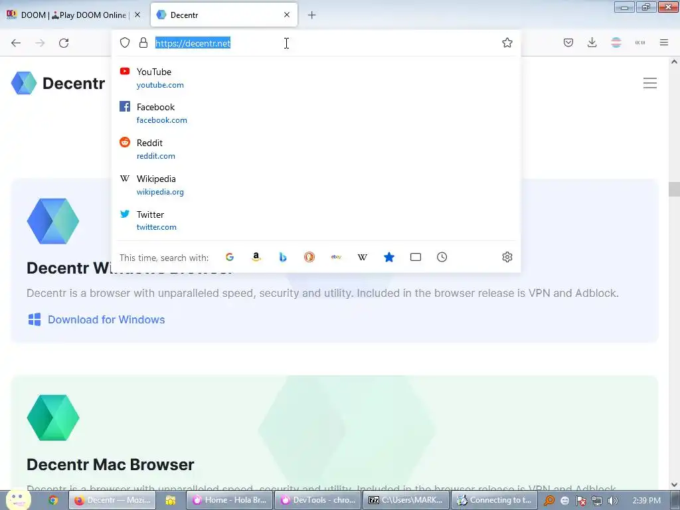The height and width of the screenshot is (510, 680).
Task: Search in History via clock icon
Action: (x=442, y=257)
